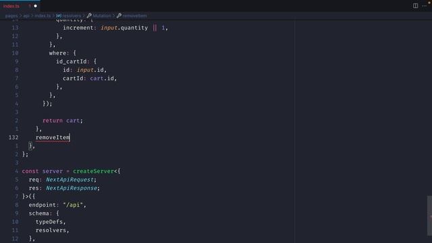Click the 'req: NextApiRequest;' line
Screen dimensions: 432x243
point(63,180)
